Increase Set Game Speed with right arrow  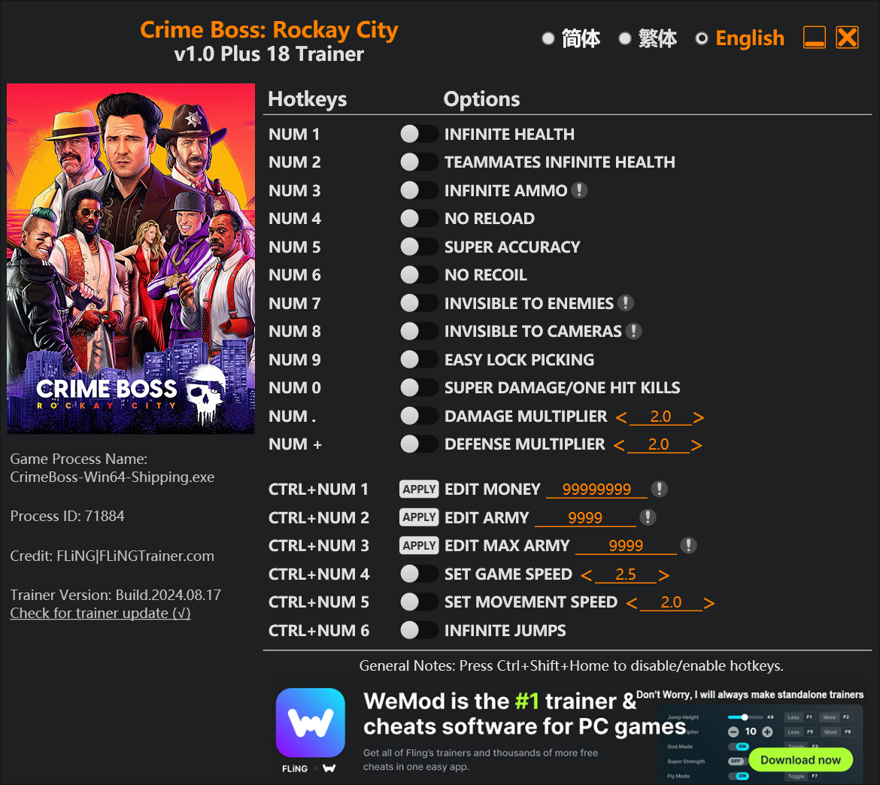pyautogui.click(x=664, y=574)
